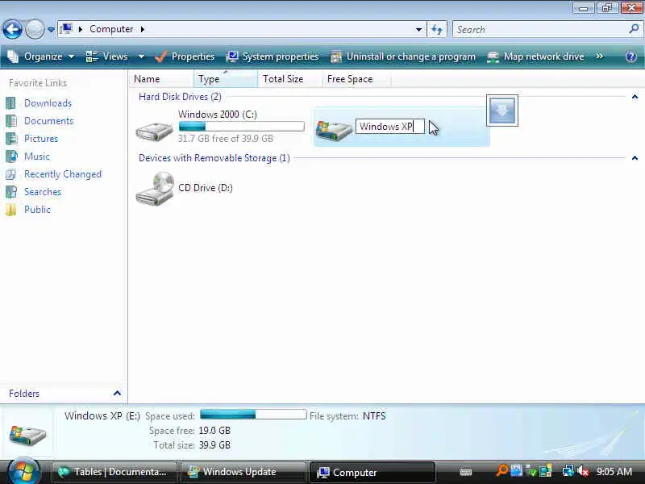Open Documents favorite link

[48, 120]
